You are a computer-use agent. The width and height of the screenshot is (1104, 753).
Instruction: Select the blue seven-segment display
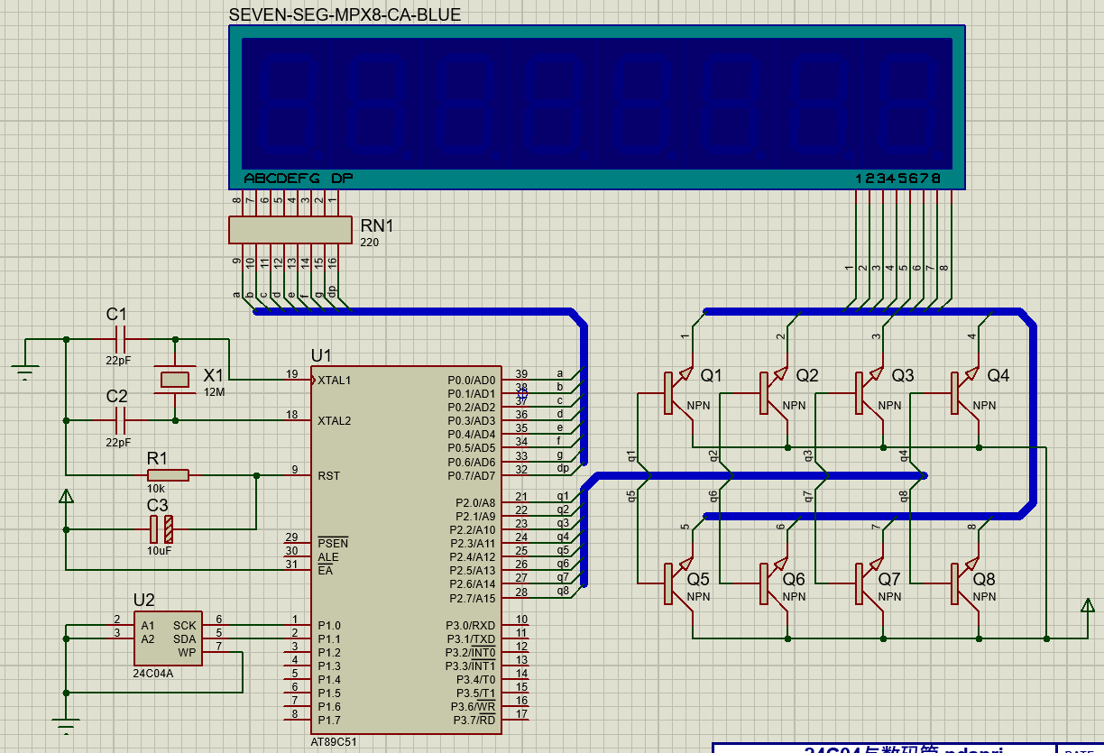[598, 107]
